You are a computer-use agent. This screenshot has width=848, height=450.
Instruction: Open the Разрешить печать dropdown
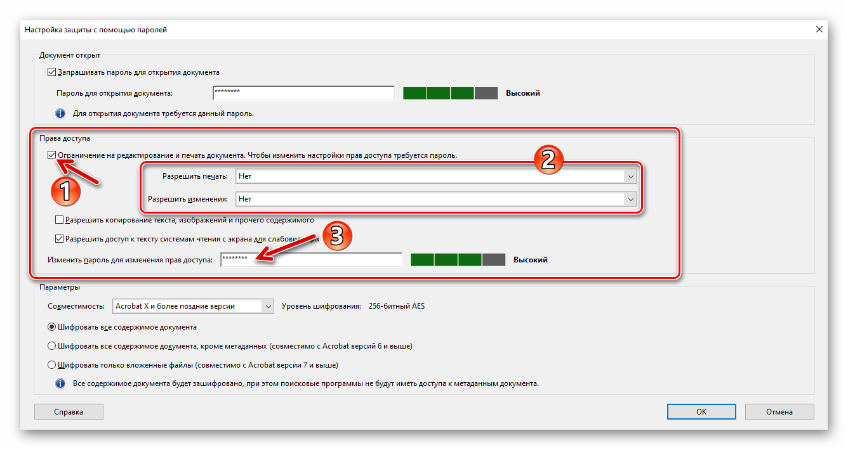pyautogui.click(x=435, y=177)
